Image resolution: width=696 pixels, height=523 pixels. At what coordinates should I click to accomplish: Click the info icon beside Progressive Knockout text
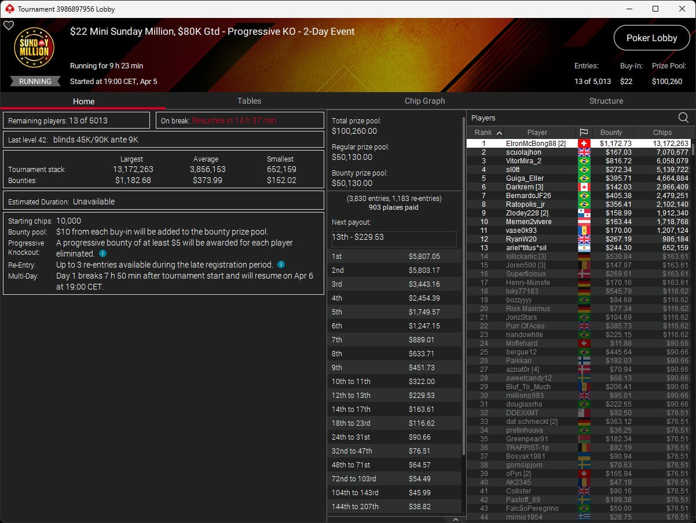pos(102,254)
